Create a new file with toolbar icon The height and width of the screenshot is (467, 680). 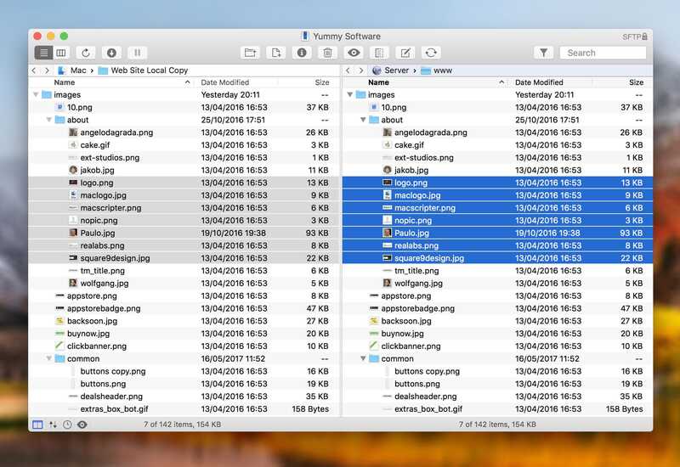(275, 53)
